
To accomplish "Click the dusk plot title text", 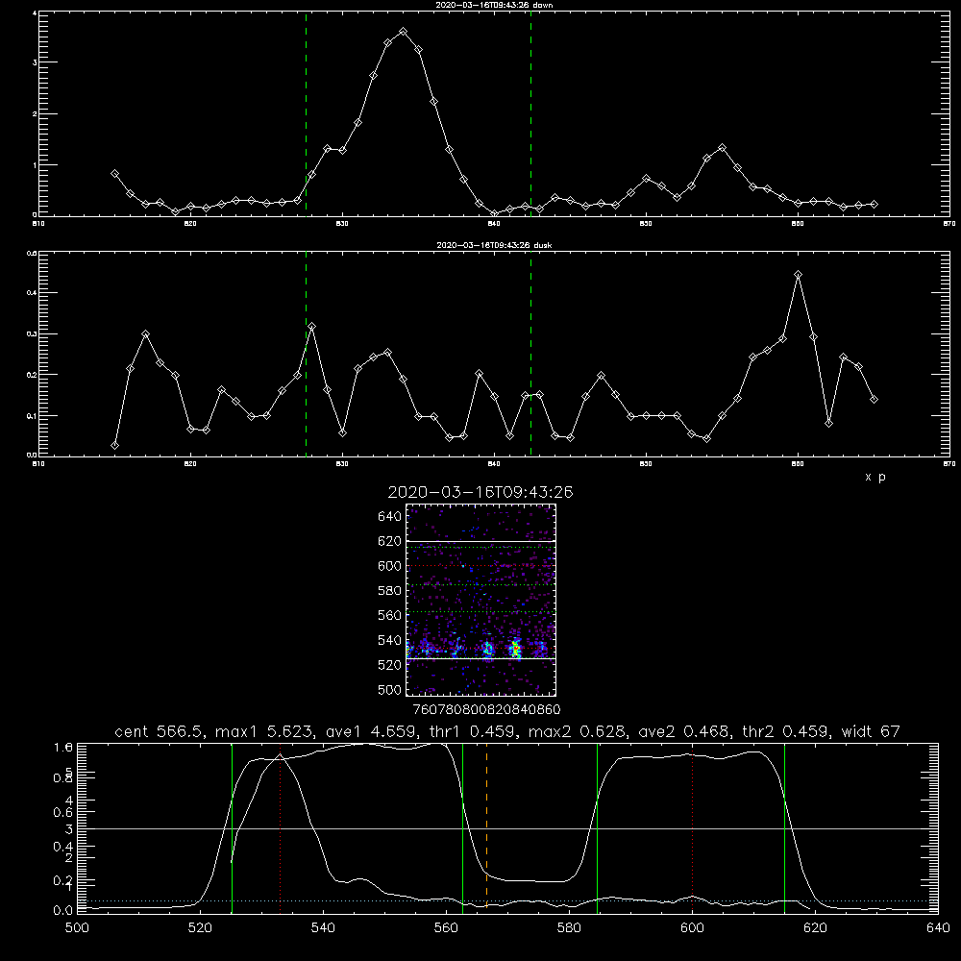I will (494, 245).
